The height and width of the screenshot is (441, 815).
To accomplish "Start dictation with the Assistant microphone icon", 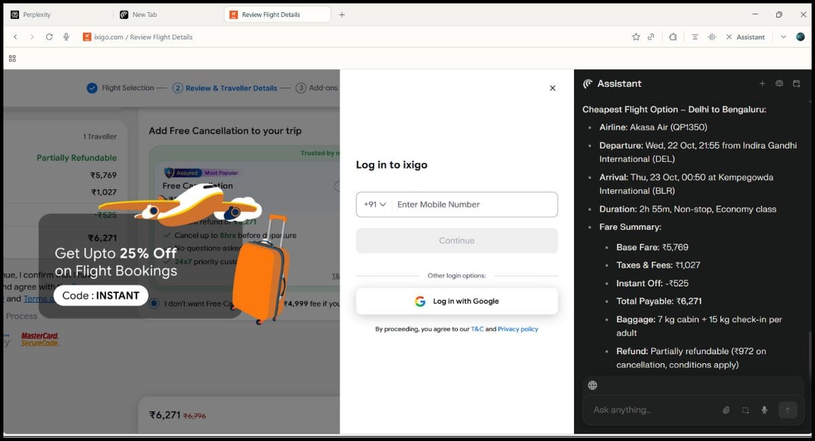I will 764,410.
